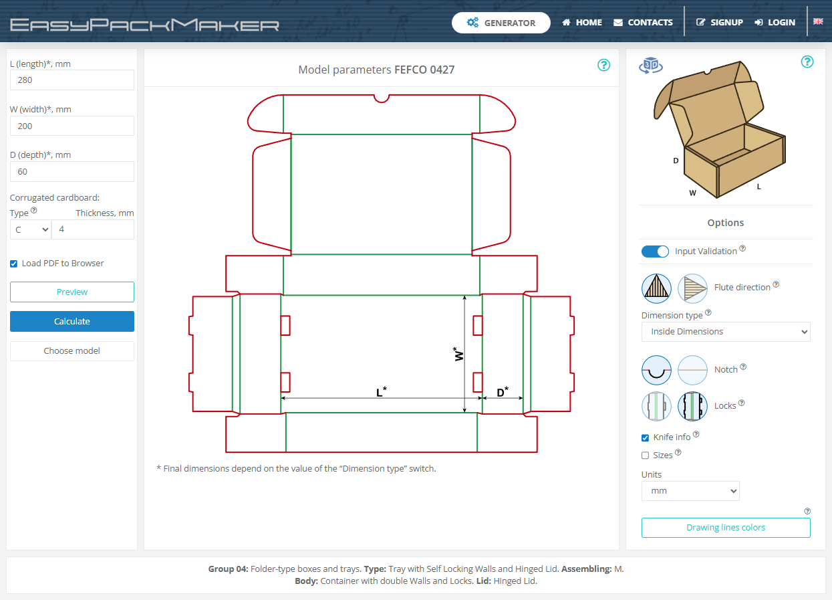Show help tooltip for Notch
Screen dimensions: 832x600
click(743, 367)
